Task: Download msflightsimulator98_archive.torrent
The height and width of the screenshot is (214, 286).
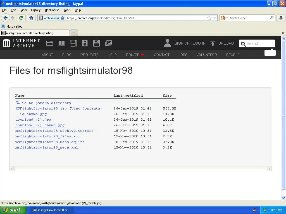Action: (x=54, y=131)
